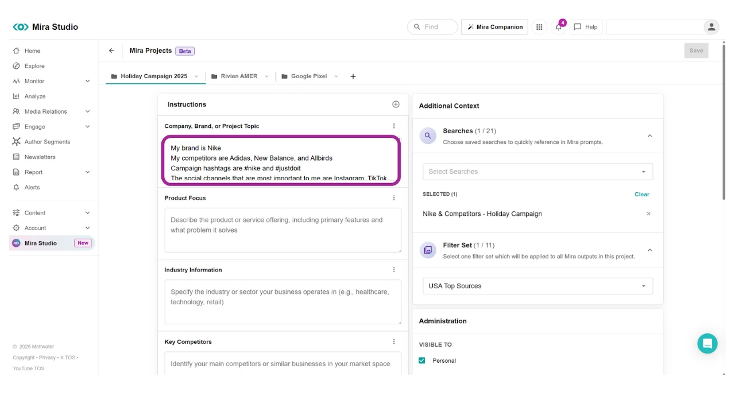Remove Nike & Competitors search with X
735x396 pixels.
(x=649, y=213)
